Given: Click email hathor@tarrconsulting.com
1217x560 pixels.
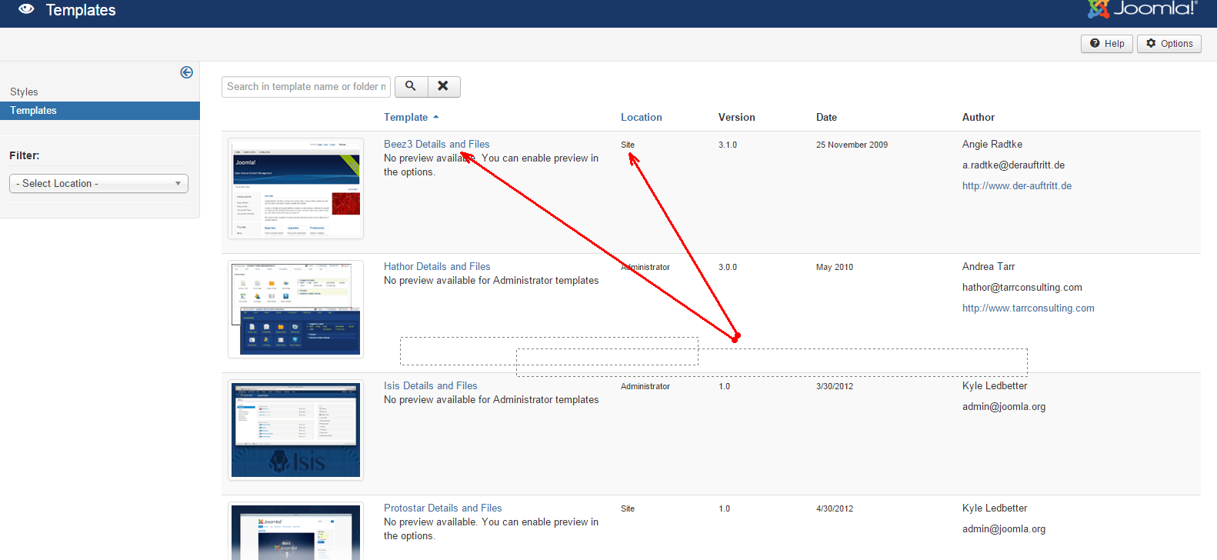Looking at the screenshot, I should point(1022,287).
